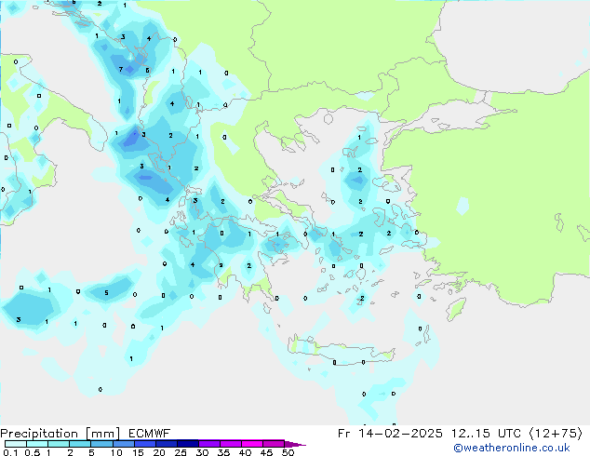The height and width of the screenshot is (456, 590).
Task: Click the 'Precipitation [mm]' title text
Action: tap(60, 434)
